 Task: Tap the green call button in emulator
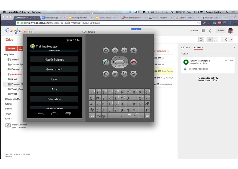pyautogui.click(x=106, y=62)
